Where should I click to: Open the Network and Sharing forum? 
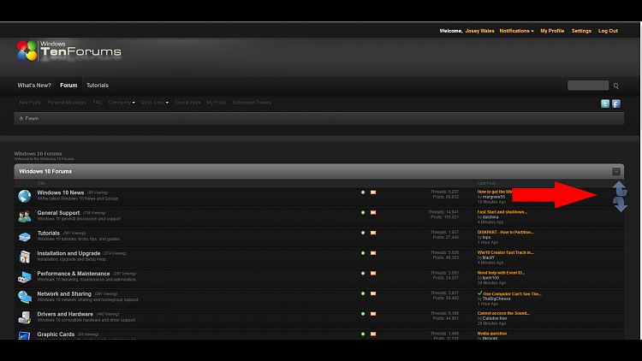64,294
